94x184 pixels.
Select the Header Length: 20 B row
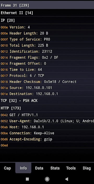pos(47,33)
